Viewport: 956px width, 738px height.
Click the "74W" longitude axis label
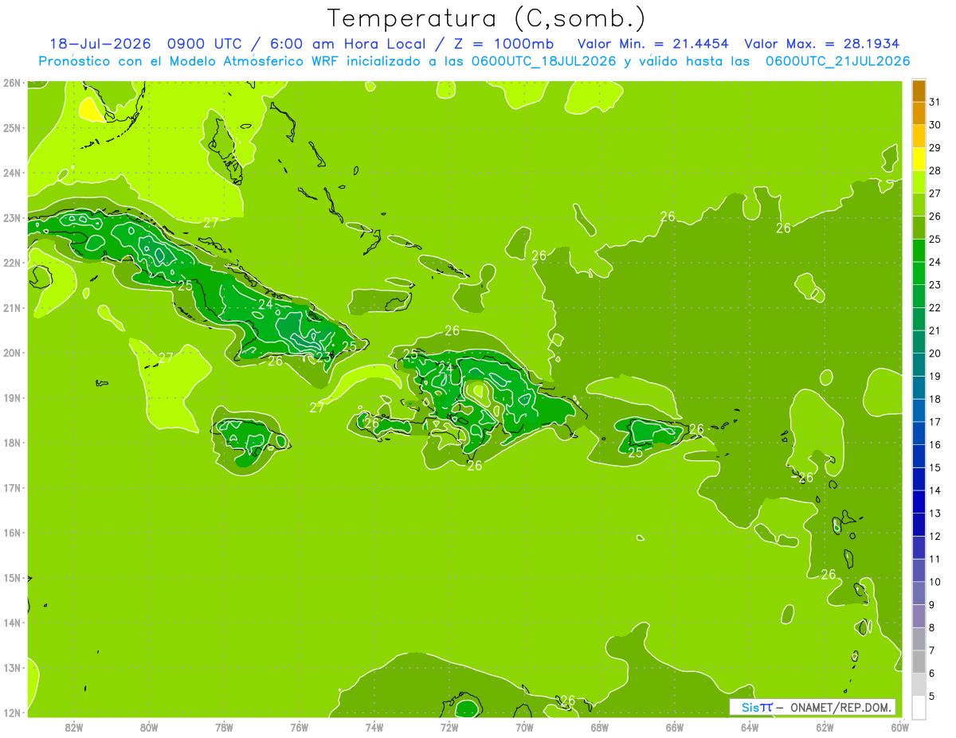pyautogui.click(x=374, y=727)
